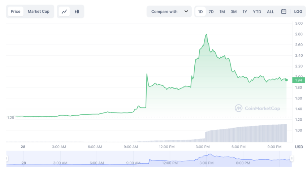Select the Price view toggle
Image resolution: width=307 pixels, height=171 pixels.
[x=16, y=11]
